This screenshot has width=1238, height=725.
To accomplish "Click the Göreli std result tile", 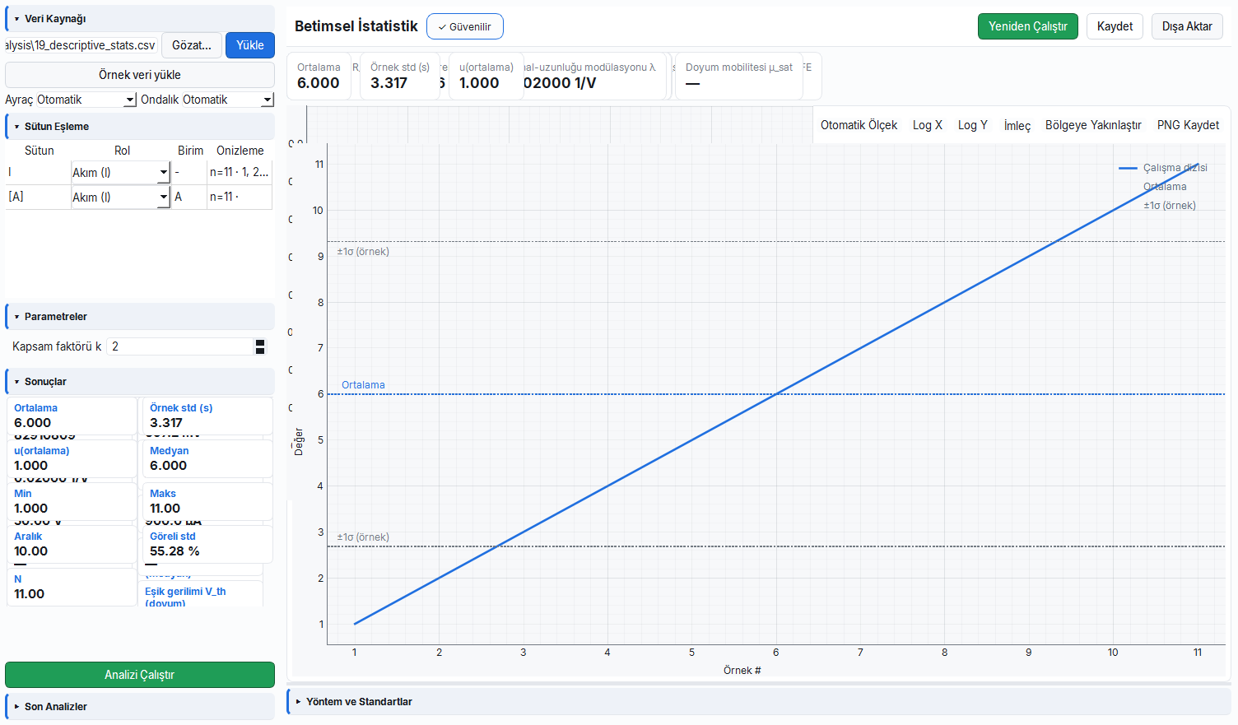I will [208, 545].
